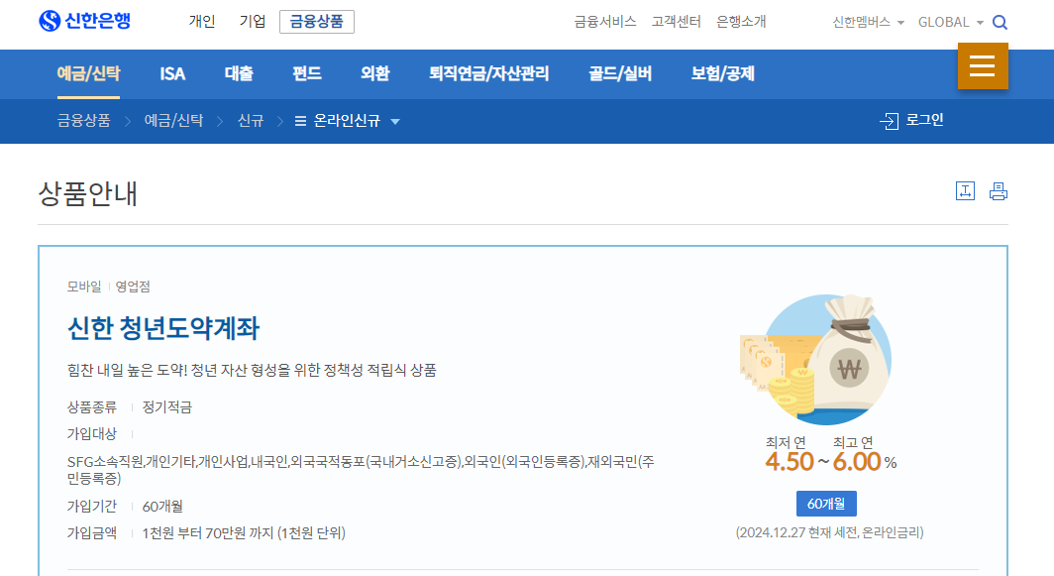Click the list icon before 온라인신규
The height and width of the screenshot is (576, 1054).
[300, 121]
